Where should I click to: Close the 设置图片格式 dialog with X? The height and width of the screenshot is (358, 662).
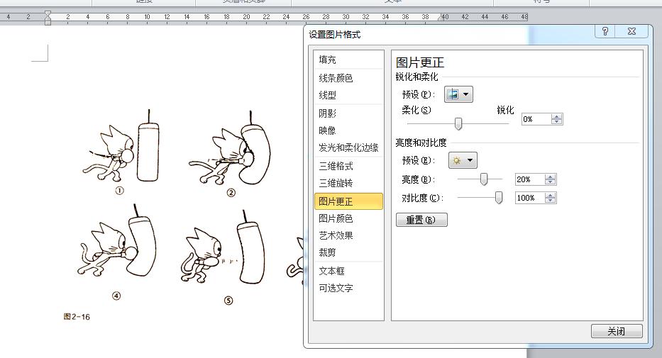click(x=631, y=32)
